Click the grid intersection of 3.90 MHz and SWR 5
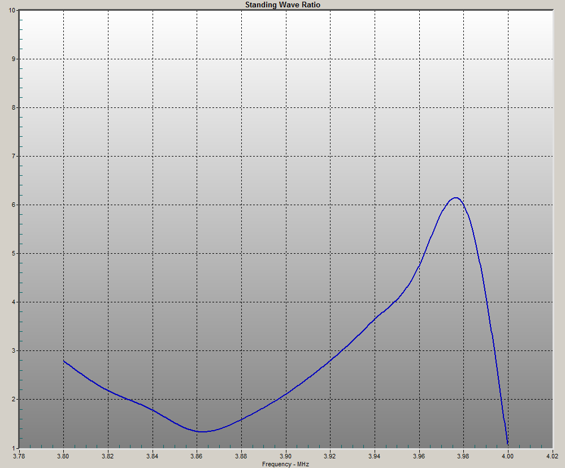 [x=286, y=253]
